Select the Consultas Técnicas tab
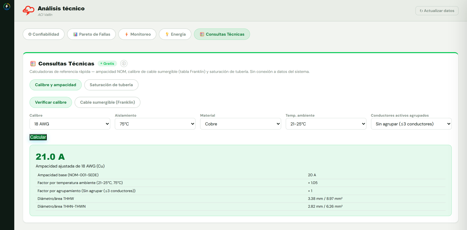The image size is (467, 230). click(222, 34)
